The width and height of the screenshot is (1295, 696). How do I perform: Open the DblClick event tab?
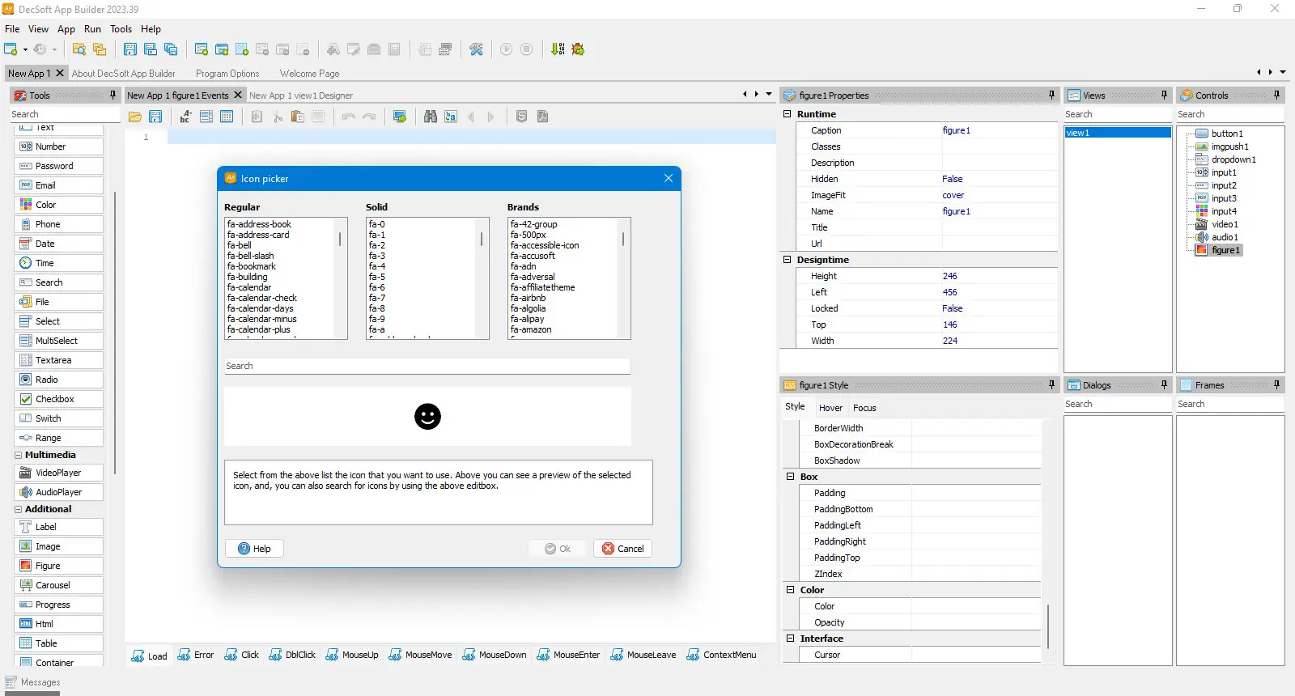(292, 655)
